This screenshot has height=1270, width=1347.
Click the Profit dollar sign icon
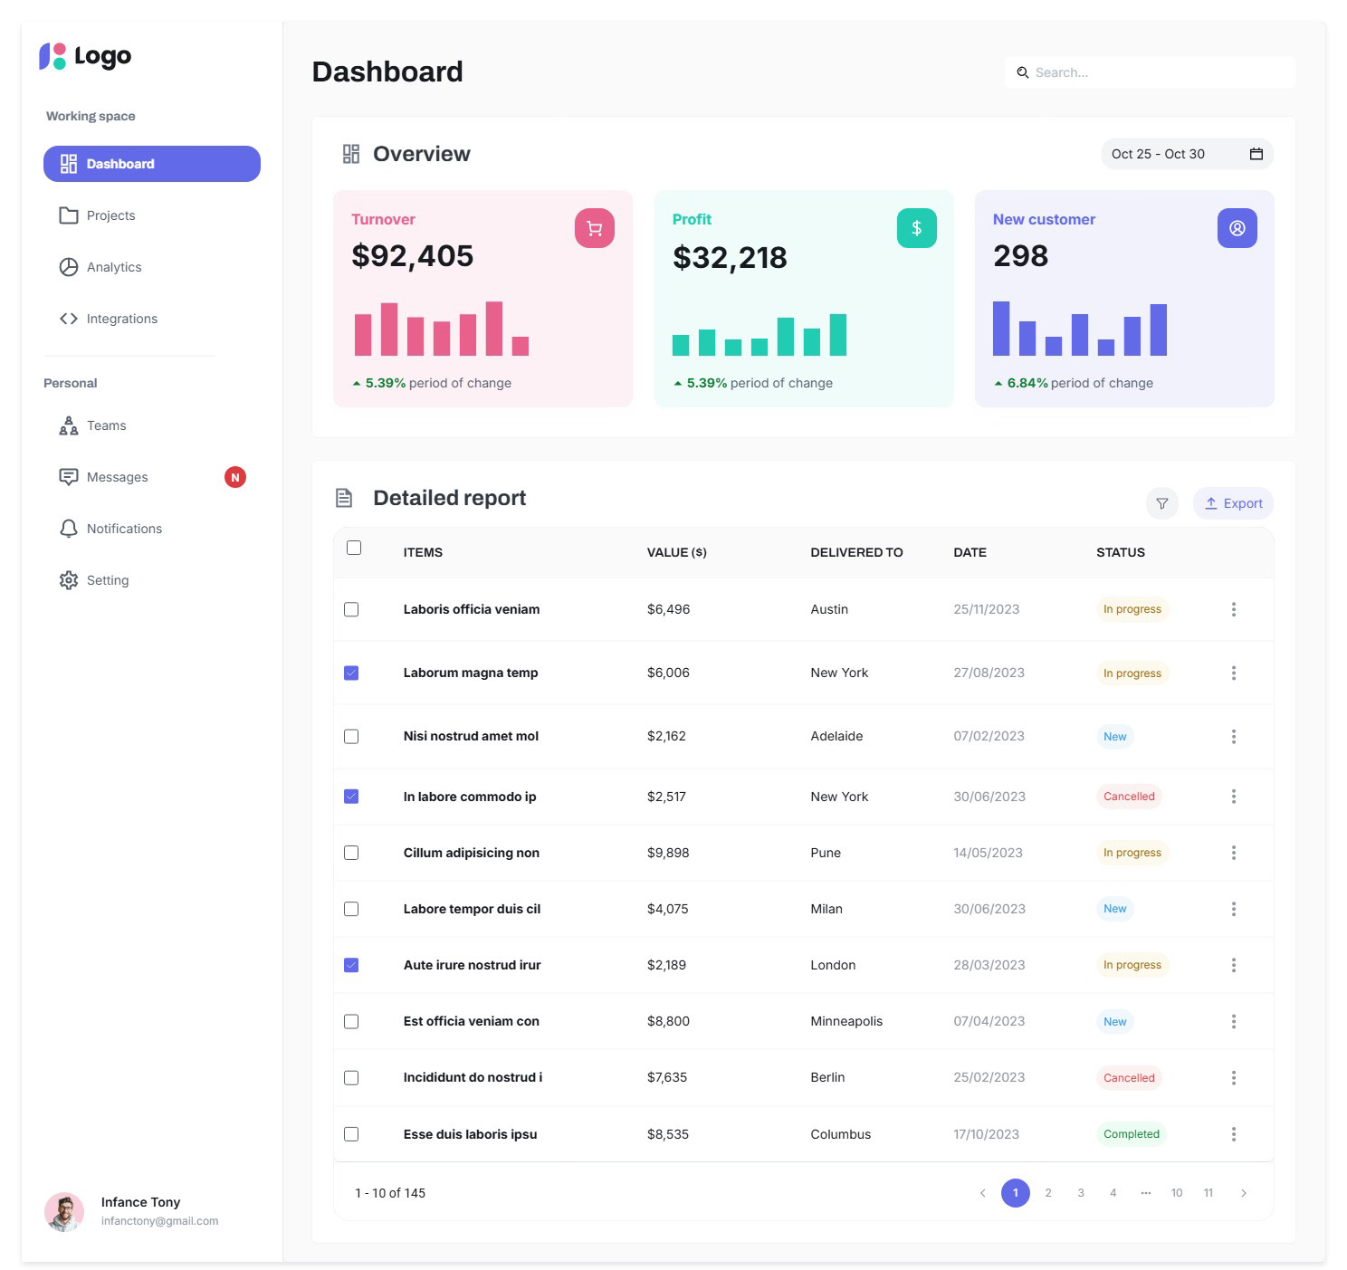click(916, 228)
